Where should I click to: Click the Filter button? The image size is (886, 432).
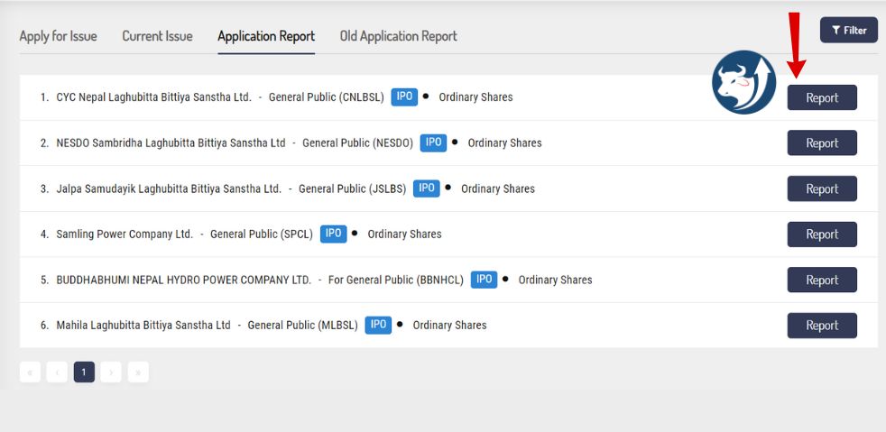[849, 30]
